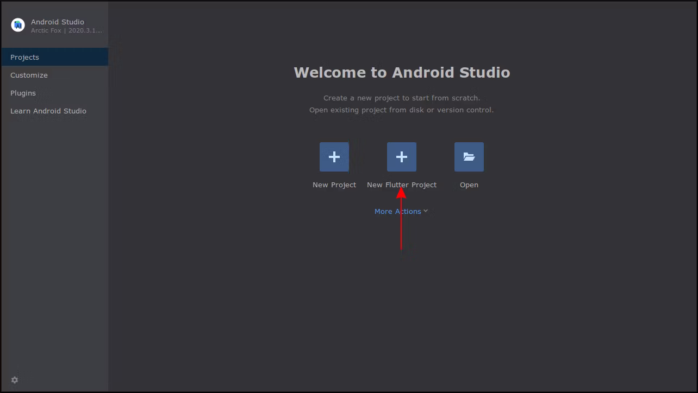Click the Arctic Fox version text
This screenshot has height=393, width=698.
pyautogui.click(x=66, y=30)
